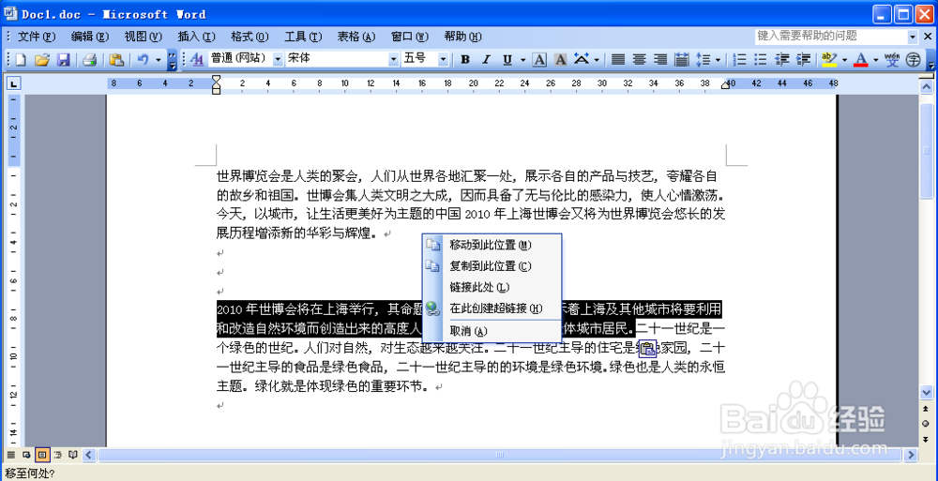
Task: Open the style dropdown showing 普通 (网站)
Action: point(278,59)
